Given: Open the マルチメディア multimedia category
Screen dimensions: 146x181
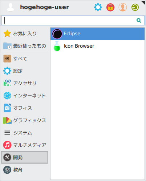Looking at the screenshot, I should (25, 145).
